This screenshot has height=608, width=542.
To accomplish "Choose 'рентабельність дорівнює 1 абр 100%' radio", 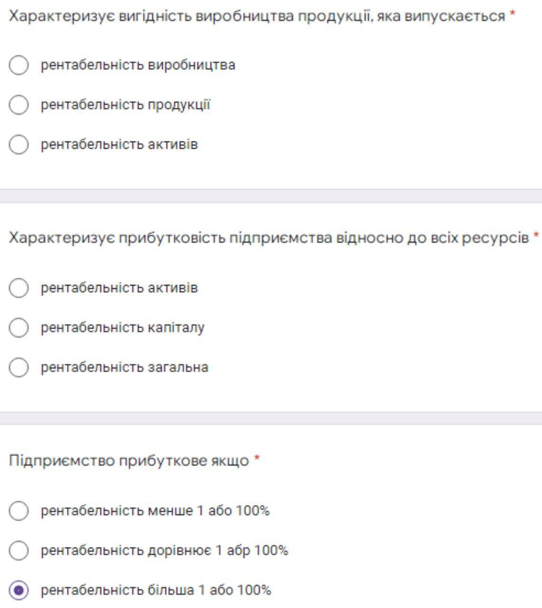I will tap(19, 551).
